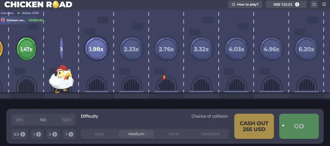Click the 6.20x multiplier manhole

coord(306,49)
